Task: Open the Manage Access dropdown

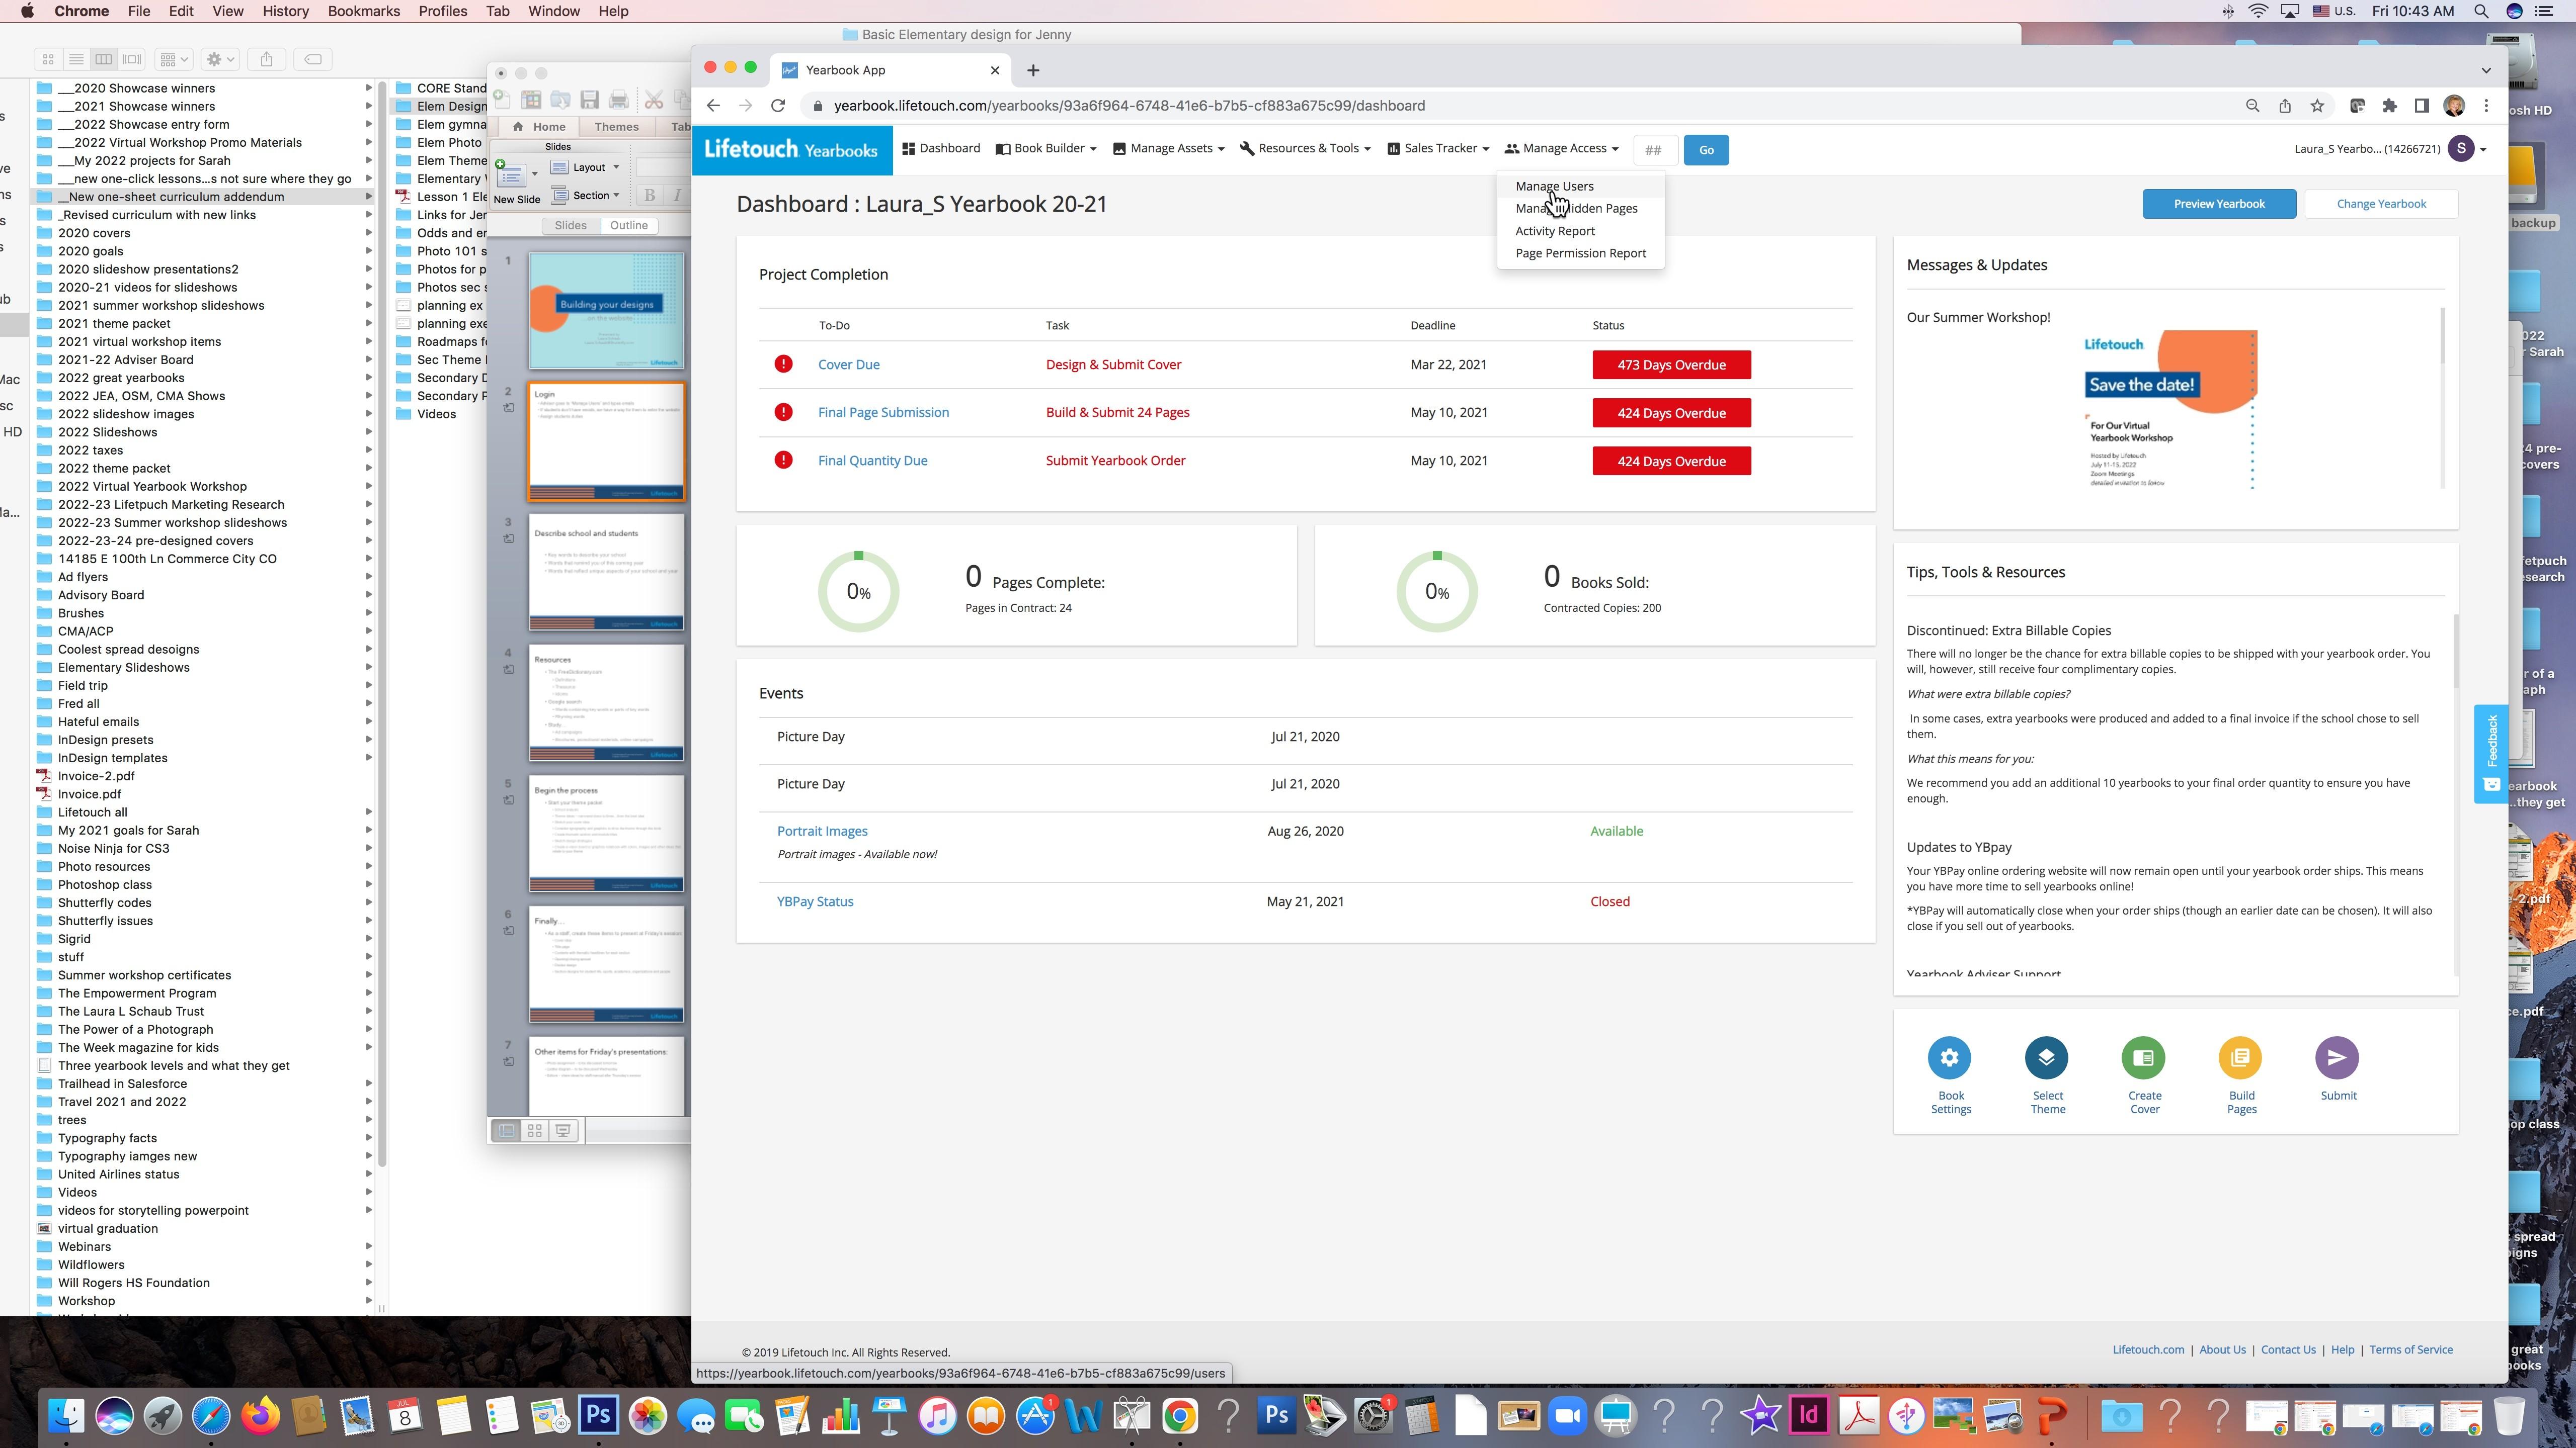Action: [x=1562, y=148]
